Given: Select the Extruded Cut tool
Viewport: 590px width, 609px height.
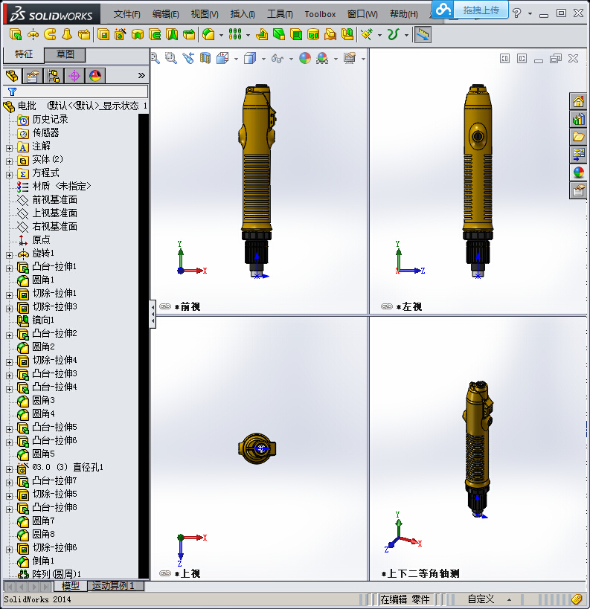Looking at the screenshot, I should (x=103, y=34).
